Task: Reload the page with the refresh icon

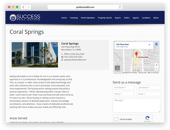Action: (120, 7)
